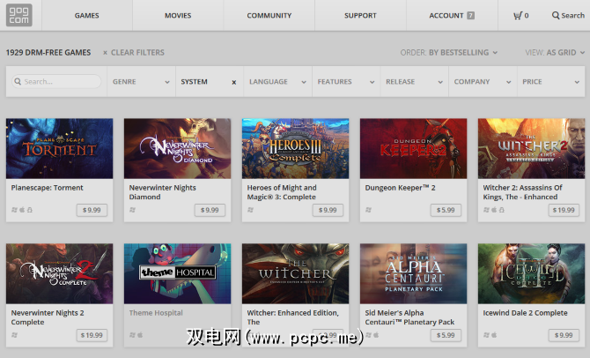Click the Windows icon under Dungeon Keeper 2
590x358 pixels.
(368, 210)
